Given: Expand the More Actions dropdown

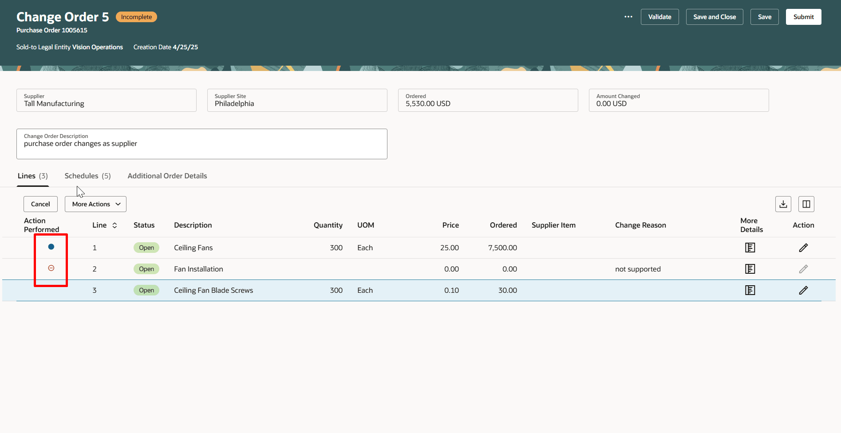Looking at the screenshot, I should (x=95, y=204).
